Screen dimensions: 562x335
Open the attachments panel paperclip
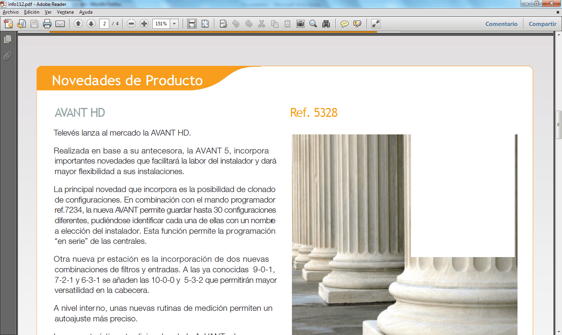point(7,56)
